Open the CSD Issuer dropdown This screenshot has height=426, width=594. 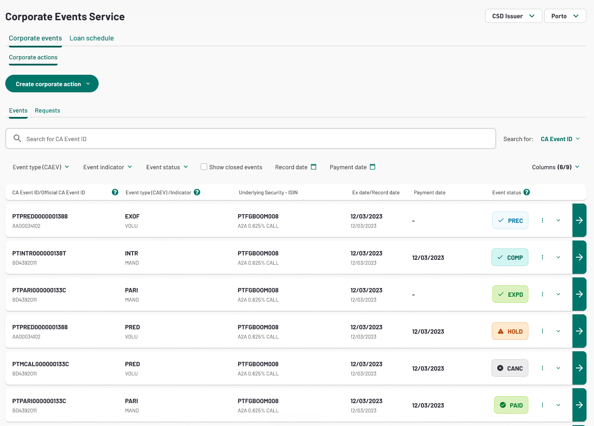(513, 16)
